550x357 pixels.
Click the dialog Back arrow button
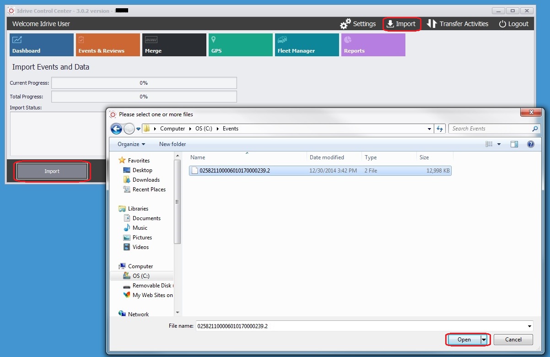pos(116,129)
